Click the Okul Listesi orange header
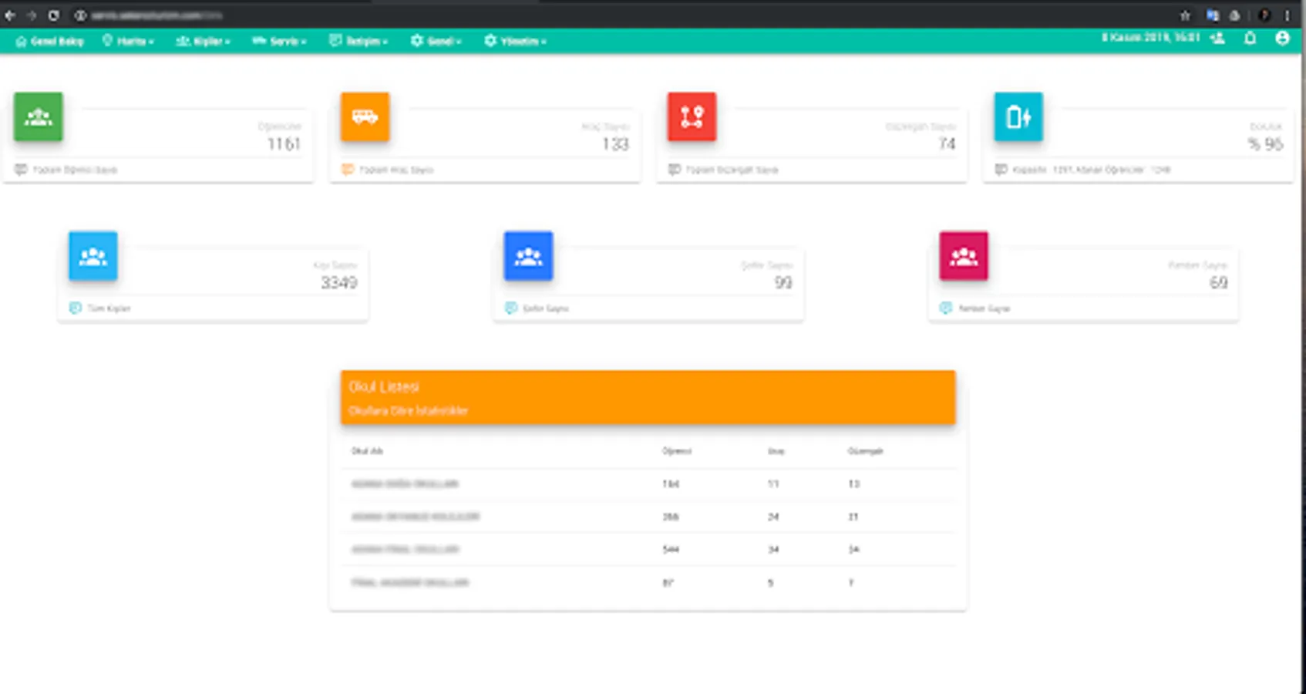Screen dimensions: 1306x694 [648, 397]
